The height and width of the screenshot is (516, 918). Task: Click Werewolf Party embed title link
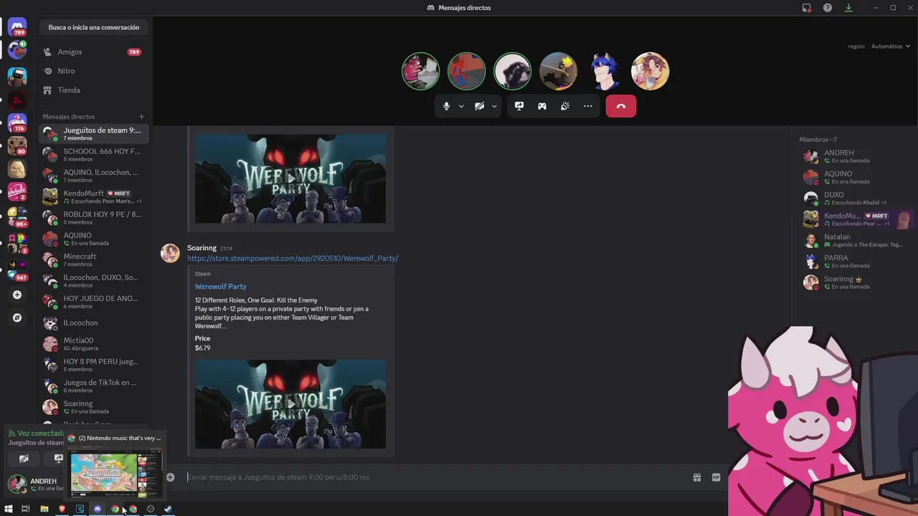tap(220, 287)
